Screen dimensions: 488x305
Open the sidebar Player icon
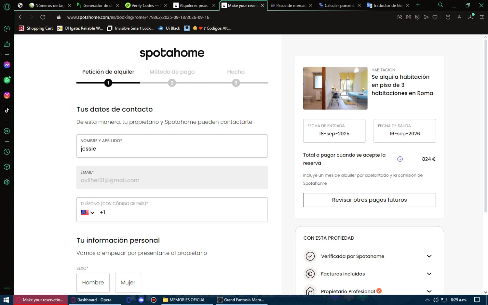[x=7, y=131]
